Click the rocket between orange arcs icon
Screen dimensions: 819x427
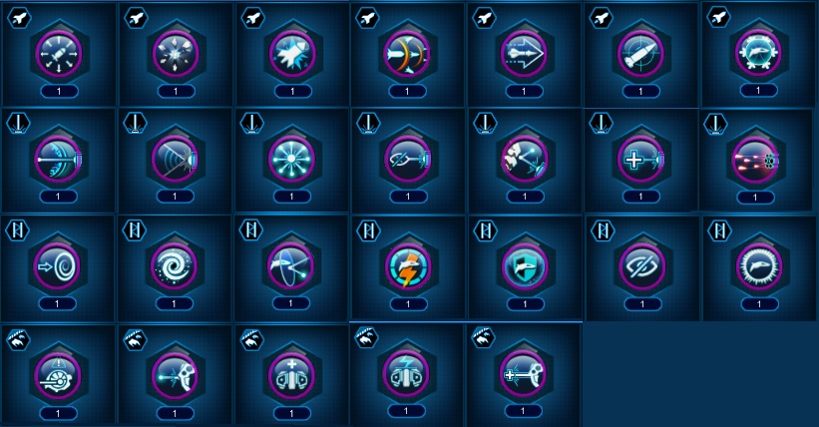pos(407,53)
